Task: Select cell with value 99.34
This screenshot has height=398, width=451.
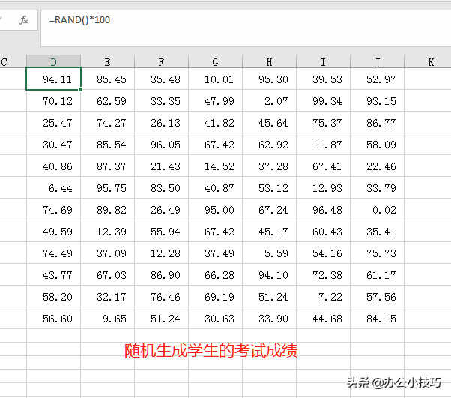Action: (x=323, y=100)
